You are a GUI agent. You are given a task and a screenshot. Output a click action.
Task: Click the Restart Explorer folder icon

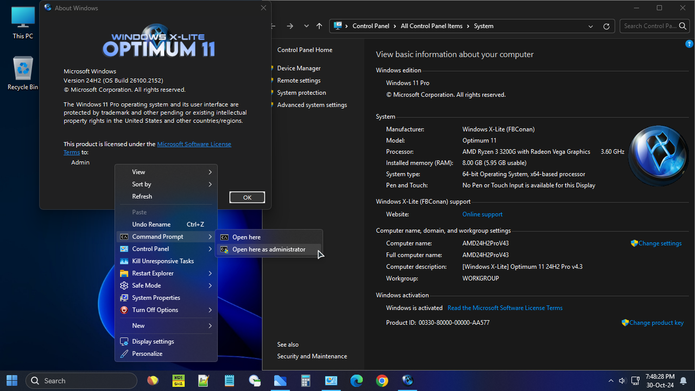click(x=123, y=273)
